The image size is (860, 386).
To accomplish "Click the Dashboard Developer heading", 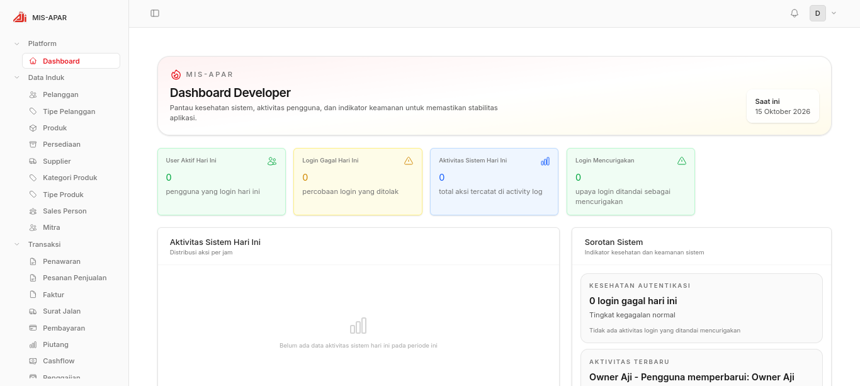I will [x=230, y=93].
